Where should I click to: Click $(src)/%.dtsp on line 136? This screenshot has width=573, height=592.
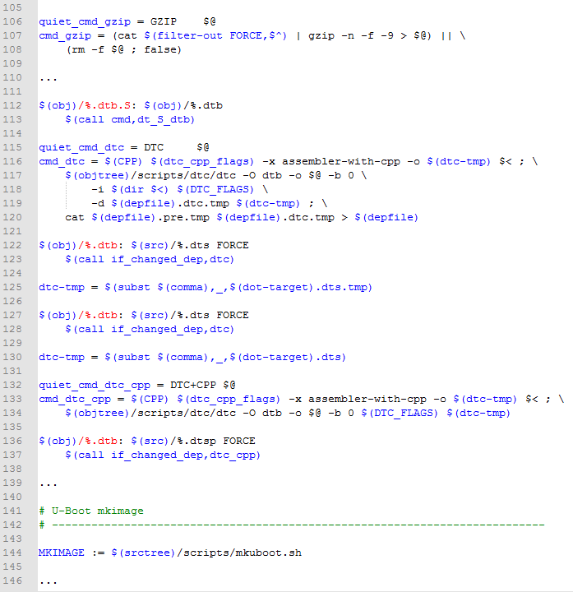click(173, 441)
